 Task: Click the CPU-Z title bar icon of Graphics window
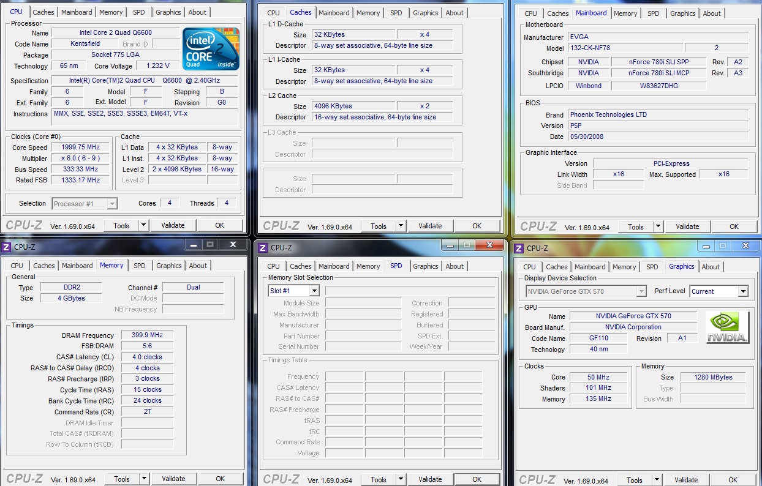(519, 248)
